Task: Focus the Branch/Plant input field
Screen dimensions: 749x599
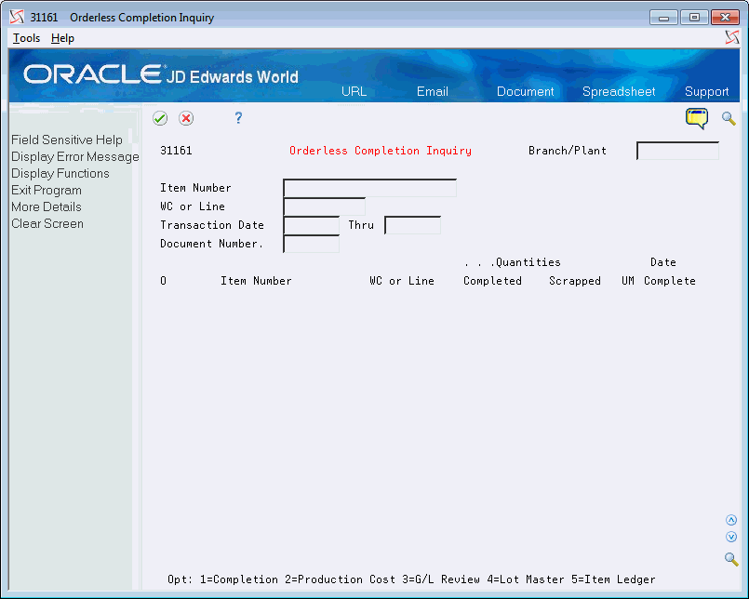Action: tap(678, 151)
